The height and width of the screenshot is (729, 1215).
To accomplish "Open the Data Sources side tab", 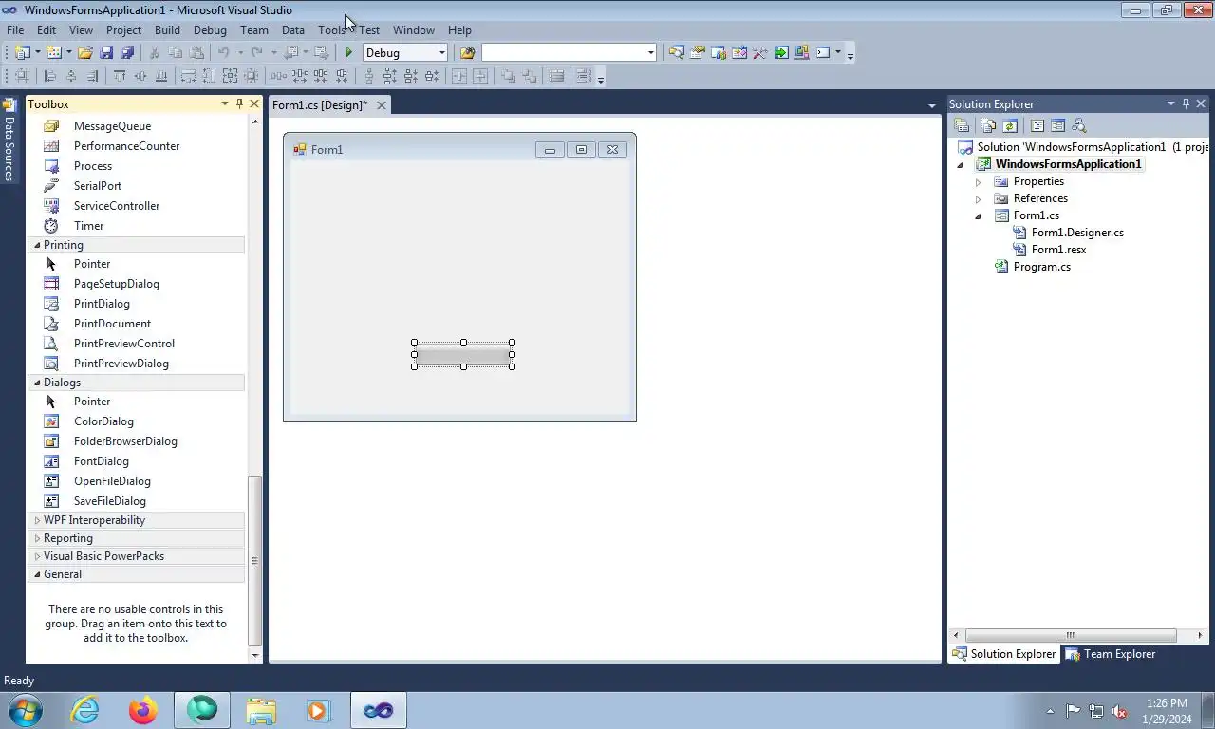I will 9,140.
